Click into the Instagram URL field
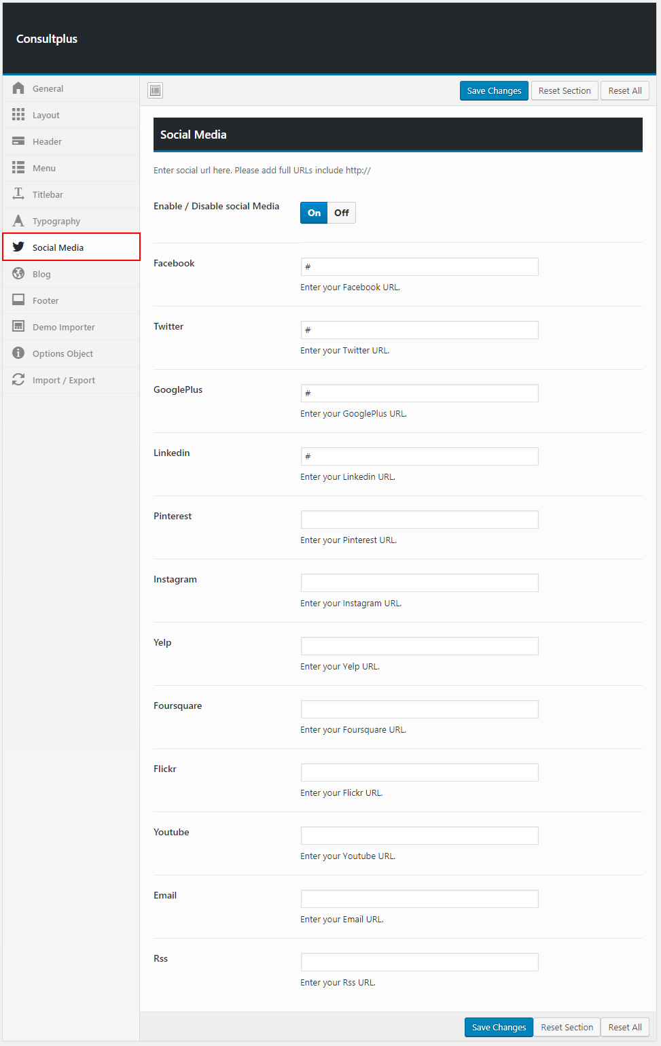Screen dimensions: 661x1046 [x=419, y=583]
